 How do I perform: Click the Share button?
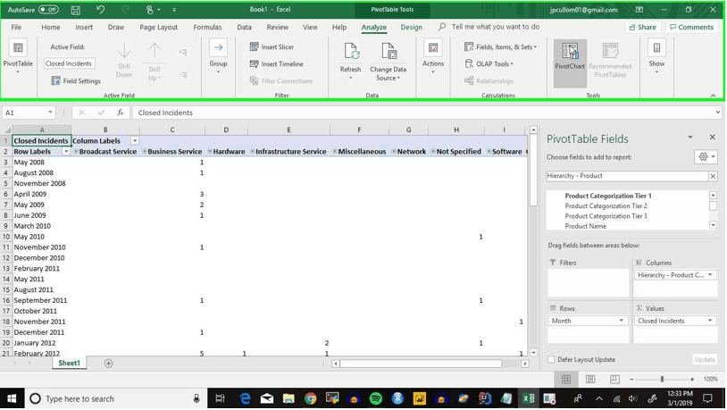point(643,28)
